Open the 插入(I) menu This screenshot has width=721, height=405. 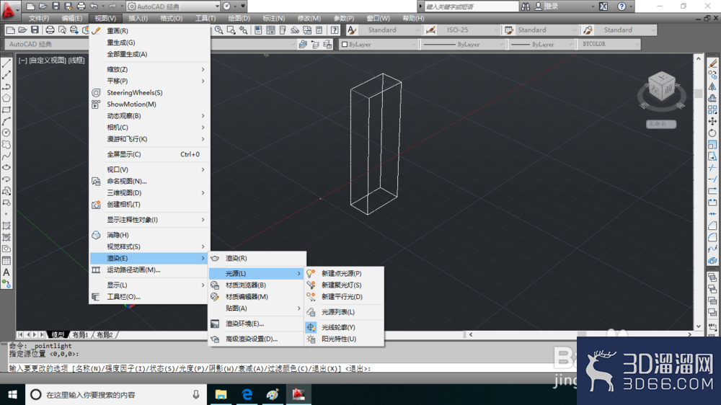[138, 19]
